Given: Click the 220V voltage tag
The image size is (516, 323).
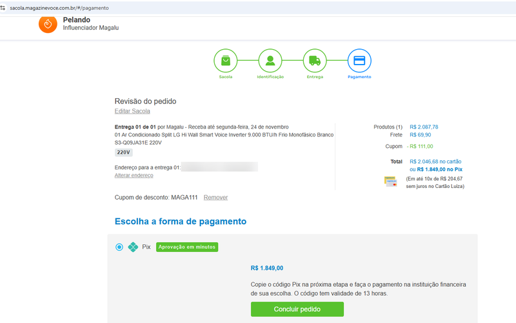Looking at the screenshot, I should coord(123,152).
